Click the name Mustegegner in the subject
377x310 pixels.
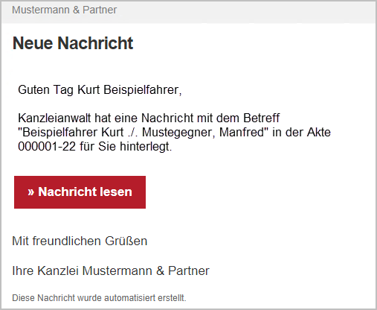click(x=178, y=132)
